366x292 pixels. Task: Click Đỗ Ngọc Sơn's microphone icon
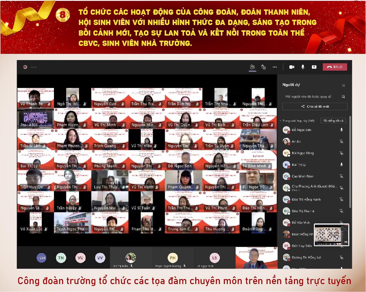coord(342,130)
